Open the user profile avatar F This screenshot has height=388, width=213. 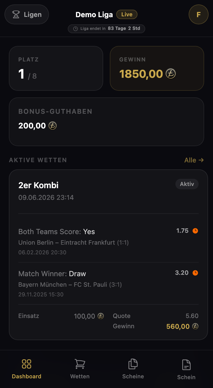point(198,14)
